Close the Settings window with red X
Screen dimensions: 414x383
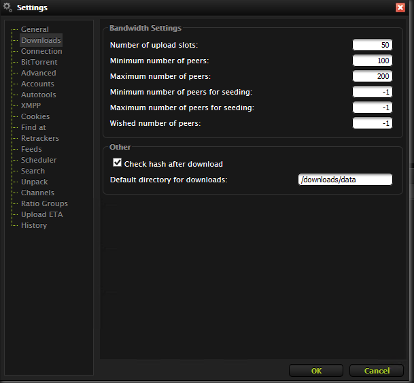pos(400,7)
